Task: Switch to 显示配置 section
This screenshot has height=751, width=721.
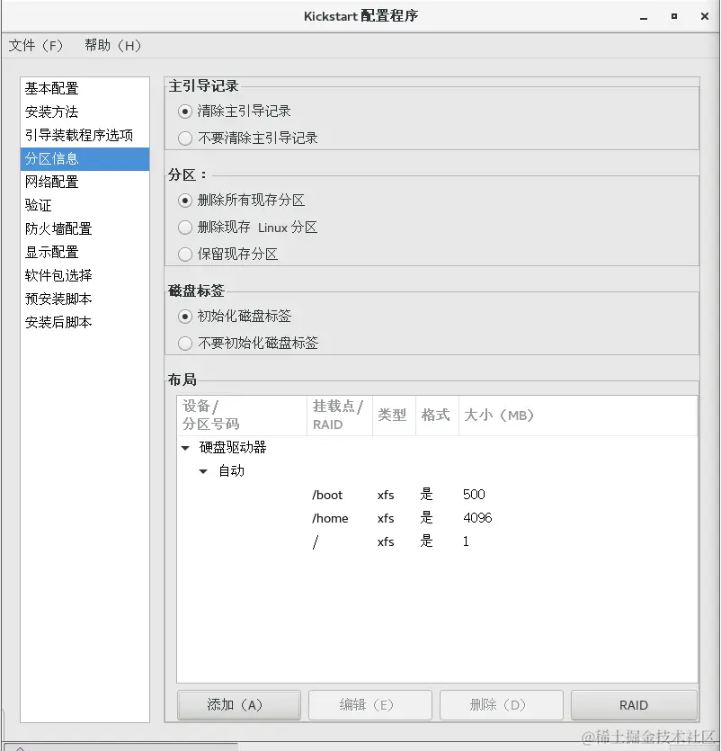Action: (x=85, y=253)
